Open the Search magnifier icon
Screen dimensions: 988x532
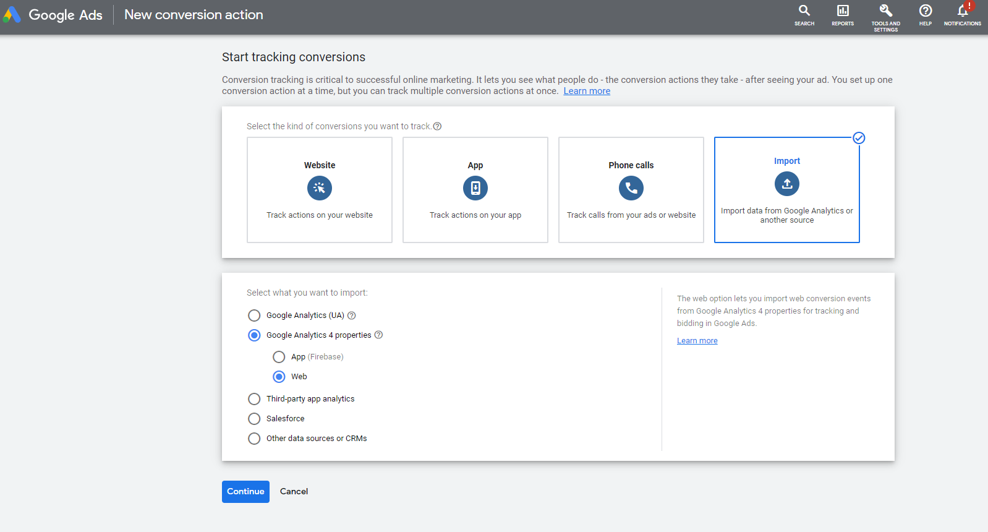804,11
